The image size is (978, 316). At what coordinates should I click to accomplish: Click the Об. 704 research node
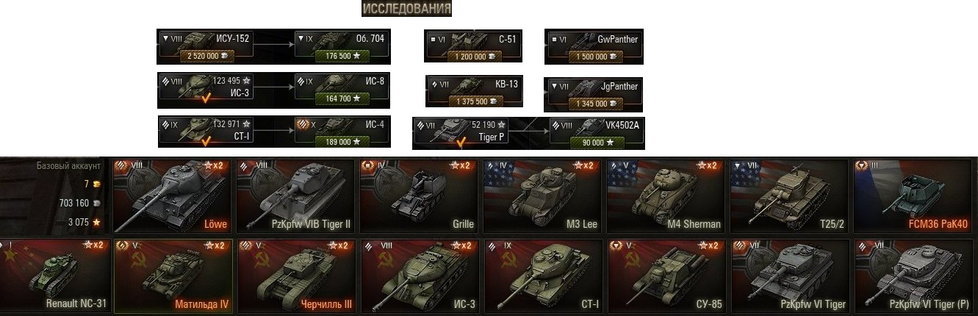tap(342, 46)
